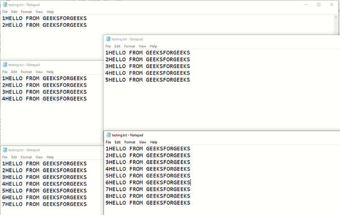The width and height of the screenshot is (340, 215).
Task: Click "2HELLO FROM GEEKSFORGEEKS" in the seven-line window
Action: [44, 170]
